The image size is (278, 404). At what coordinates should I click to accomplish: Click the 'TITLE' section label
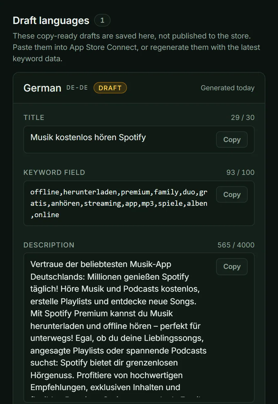[34, 117]
